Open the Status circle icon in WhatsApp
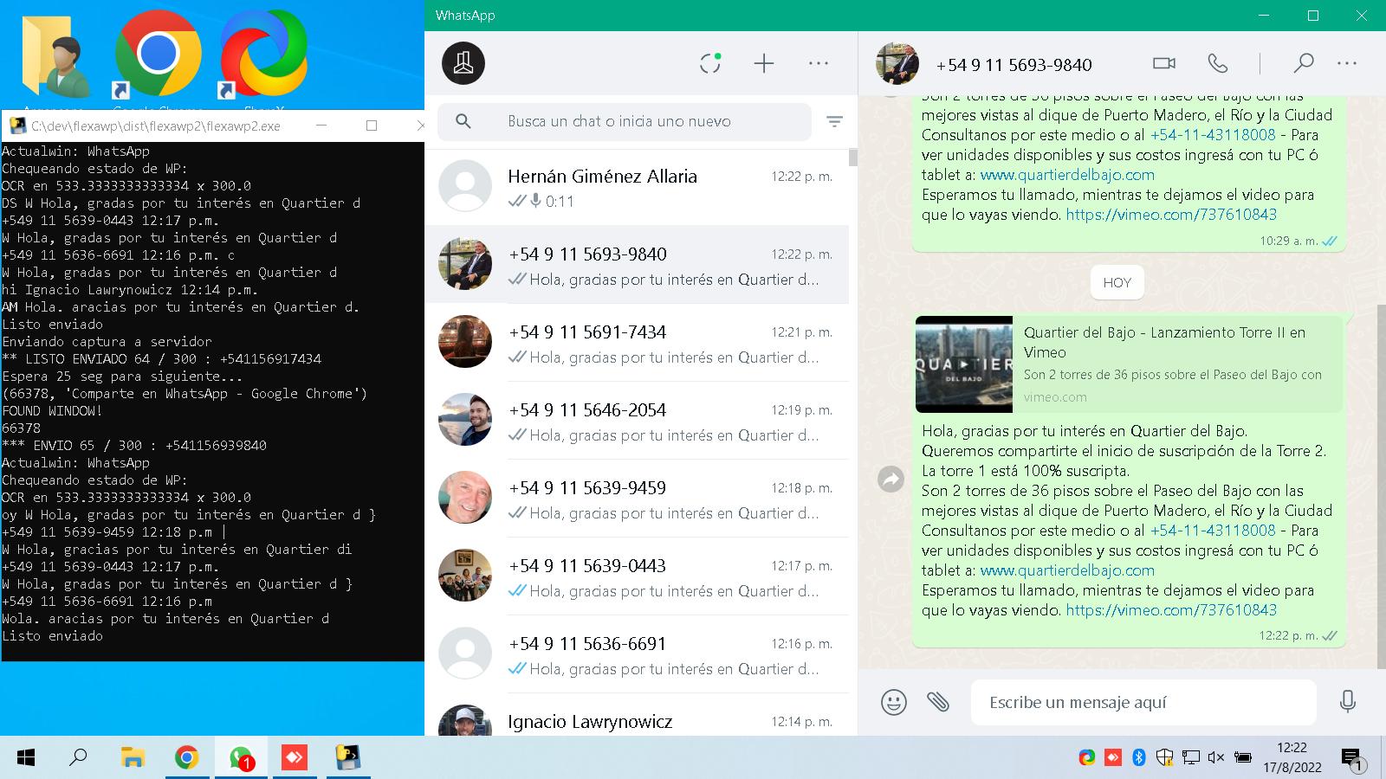This screenshot has width=1386, height=779. click(710, 63)
